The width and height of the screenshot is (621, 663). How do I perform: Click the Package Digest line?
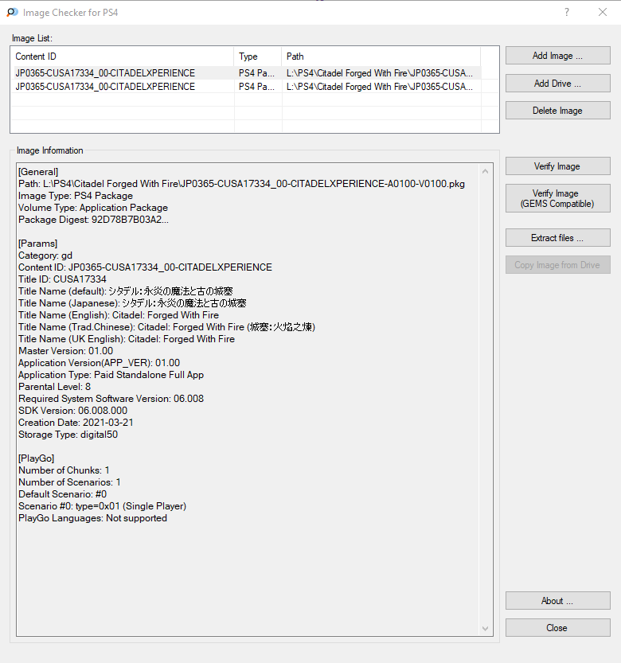coord(93,220)
